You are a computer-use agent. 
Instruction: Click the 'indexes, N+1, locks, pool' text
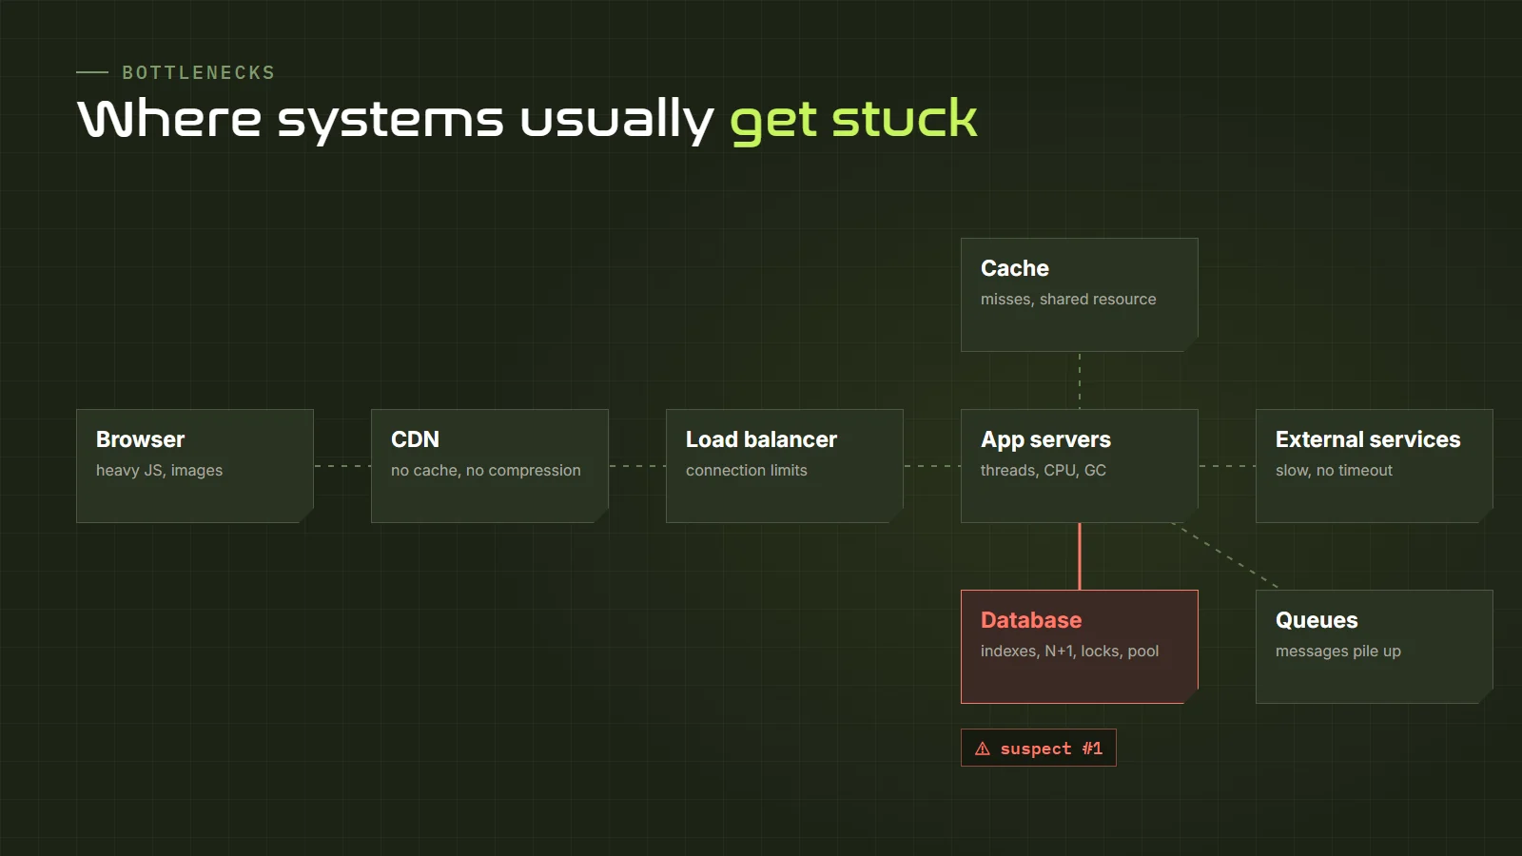[x=1069, y=651]
